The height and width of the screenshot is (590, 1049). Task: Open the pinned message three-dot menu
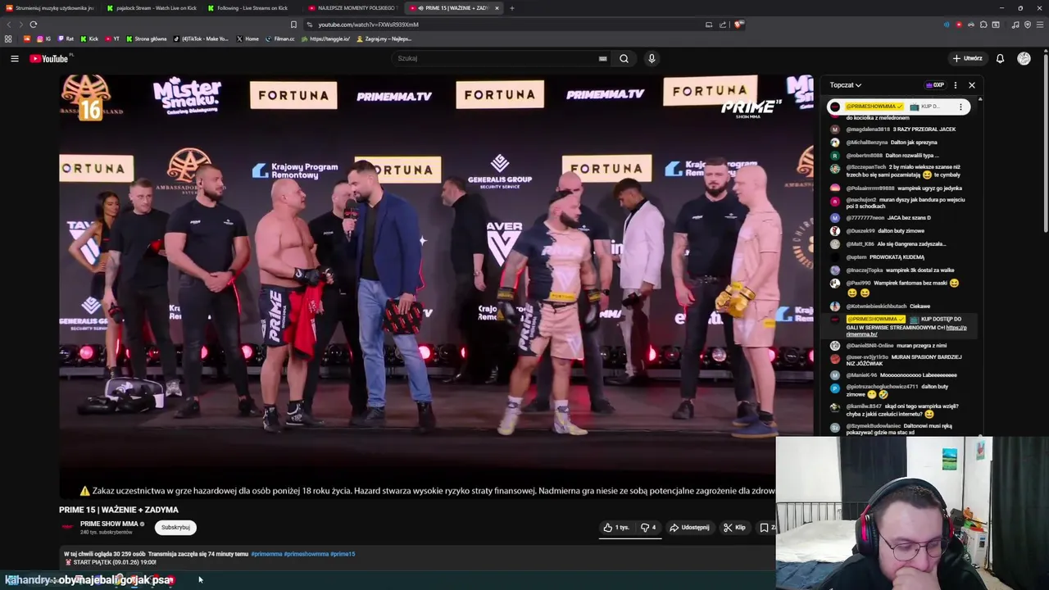pos(960,107)
